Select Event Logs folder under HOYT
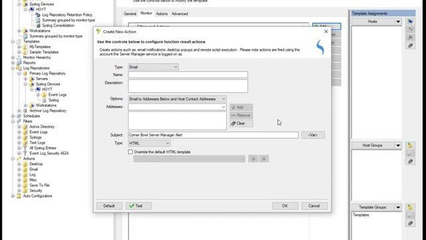The image size is (426, 240). tap(57, 95)
